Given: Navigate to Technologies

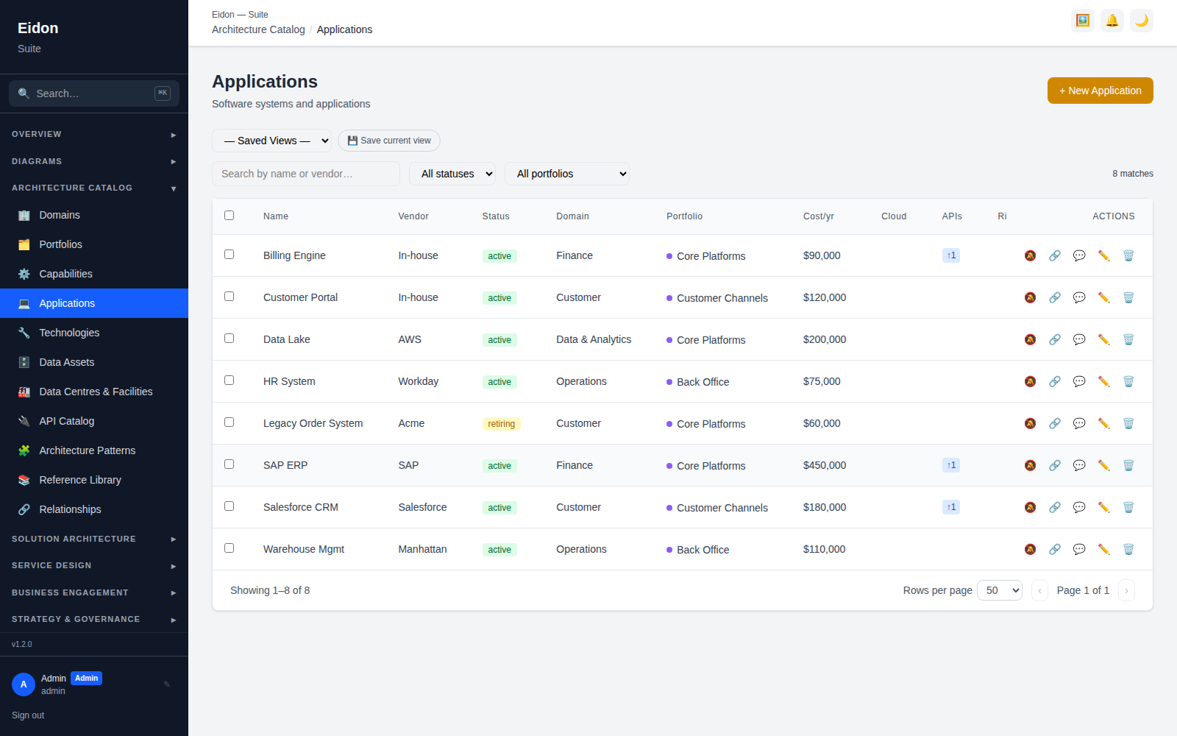Looking at the screenshot, I should tap(94, 333).
